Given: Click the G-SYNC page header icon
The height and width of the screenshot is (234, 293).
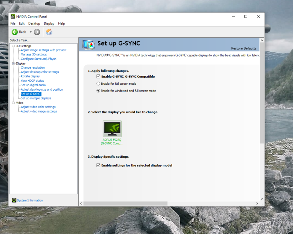Looking at the screenshot, I should [x=89, y=44].
